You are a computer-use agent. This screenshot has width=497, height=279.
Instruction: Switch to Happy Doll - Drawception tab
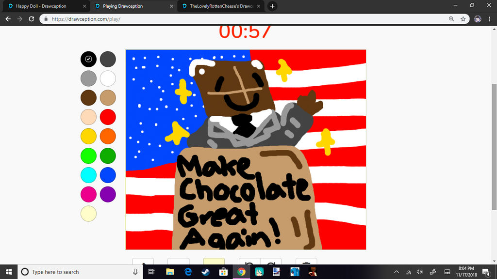(46, 6)
